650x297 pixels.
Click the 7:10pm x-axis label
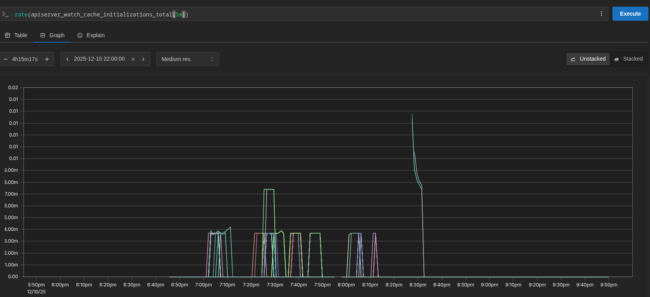click(227, 285)
